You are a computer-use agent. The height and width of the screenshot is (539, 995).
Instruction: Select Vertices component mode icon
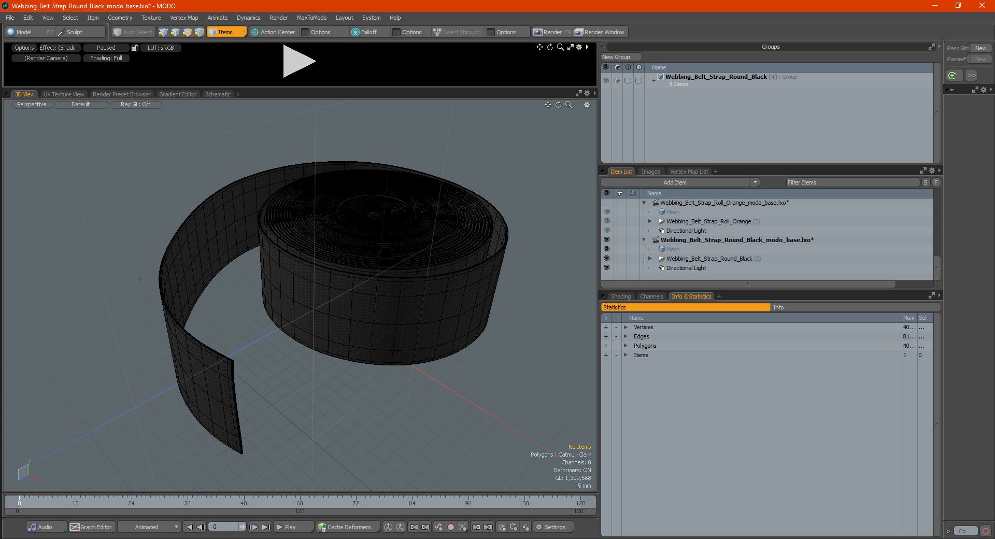click(163, 32)
